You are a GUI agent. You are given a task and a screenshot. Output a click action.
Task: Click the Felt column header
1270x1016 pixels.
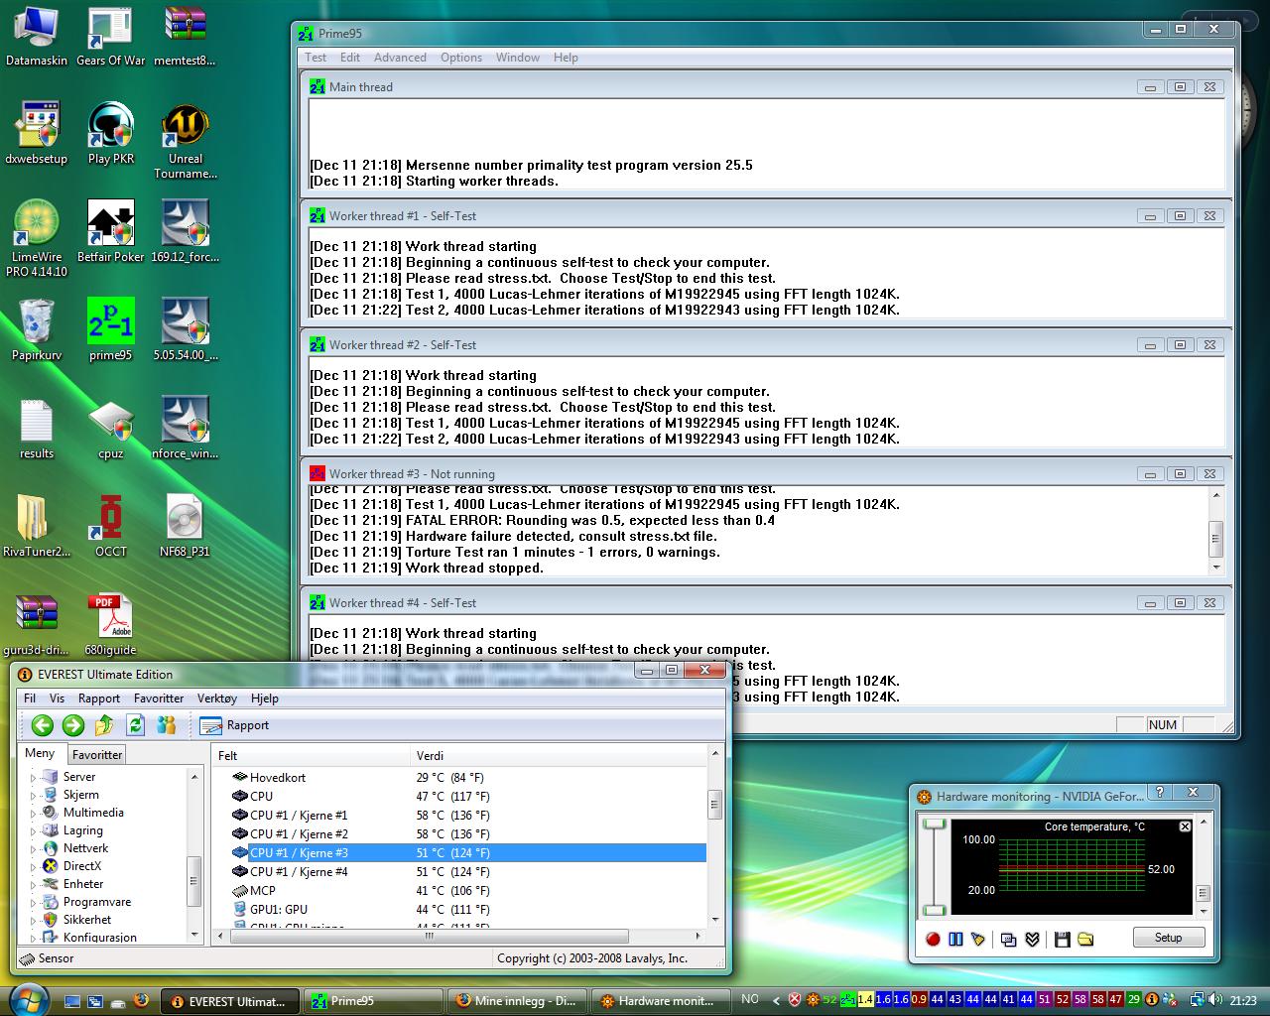tap(312, 756)
